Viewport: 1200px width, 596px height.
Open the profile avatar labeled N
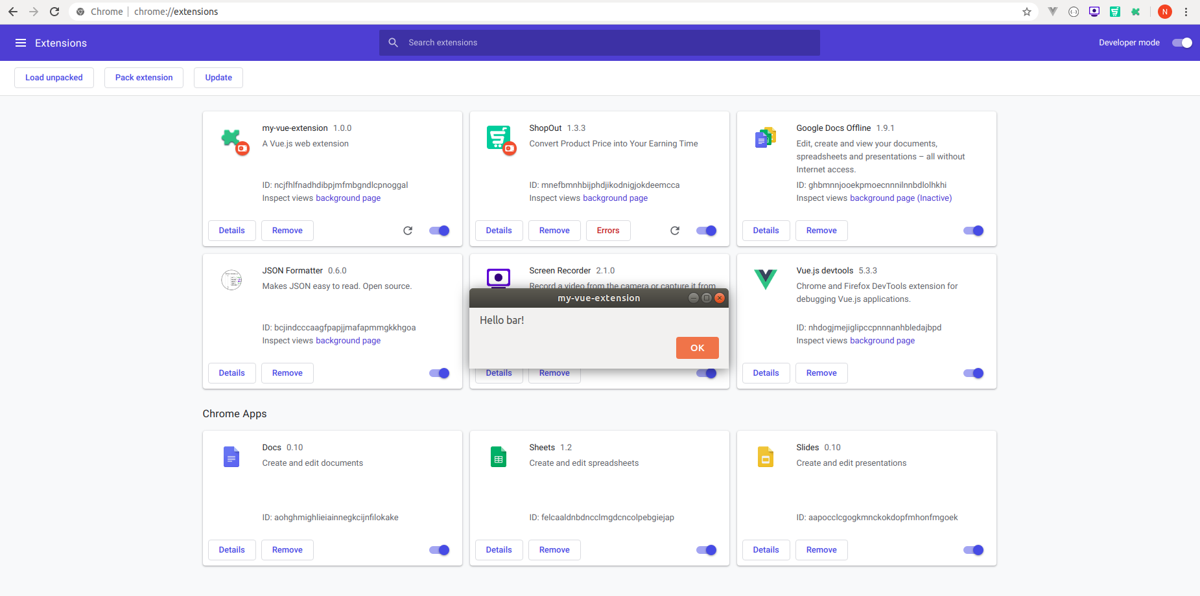point(1165,12)
